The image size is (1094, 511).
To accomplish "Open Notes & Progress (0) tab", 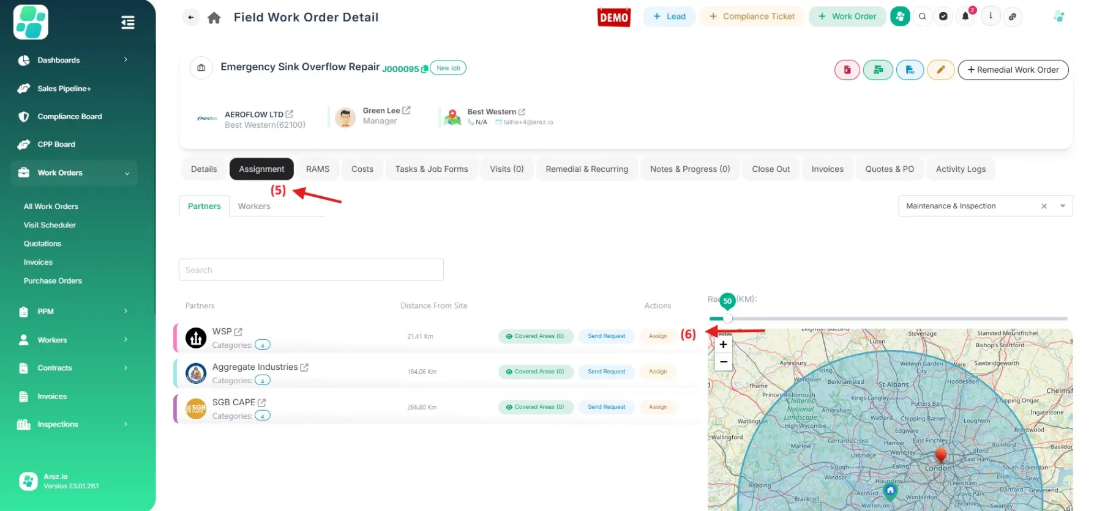I will pos(690,169).
